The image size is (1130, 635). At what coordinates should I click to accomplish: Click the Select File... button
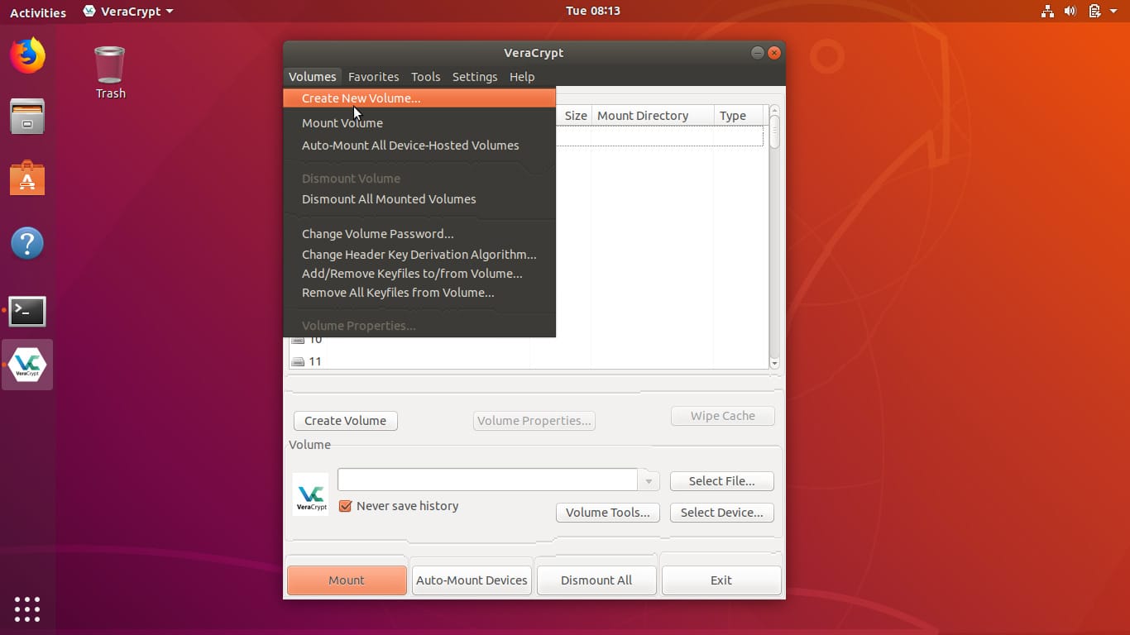(721, 480)
